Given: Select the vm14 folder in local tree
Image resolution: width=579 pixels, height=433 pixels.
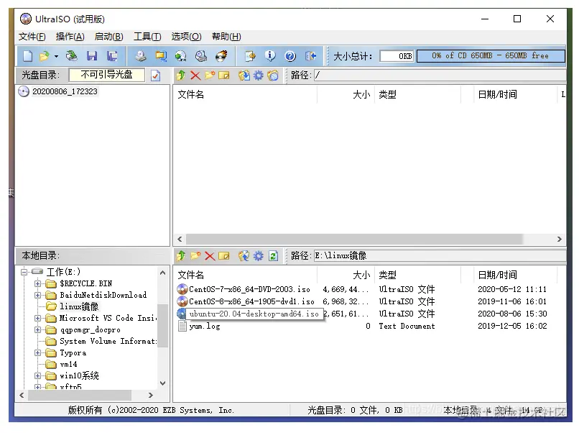Looking at the screenshot, I should tap(69, 365).
